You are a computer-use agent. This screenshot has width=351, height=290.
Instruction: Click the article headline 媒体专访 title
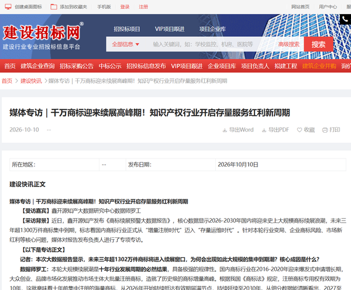click(150, 113)
